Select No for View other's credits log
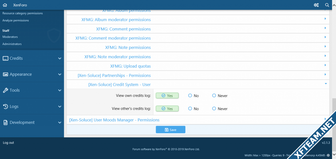336x159 pixels. tap(193, 108)
